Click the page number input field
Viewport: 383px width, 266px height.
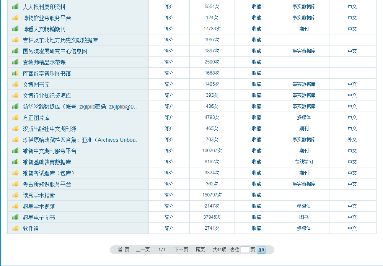coord(245,250)
